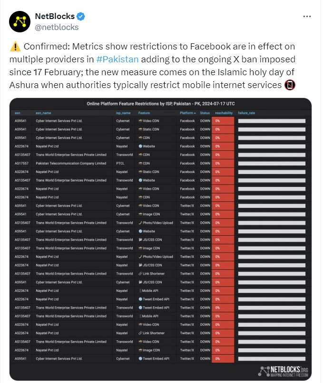Click the PTCL row's failure rate bar
This screenshot has height=383, width=323.
click(x=272, y=163)
